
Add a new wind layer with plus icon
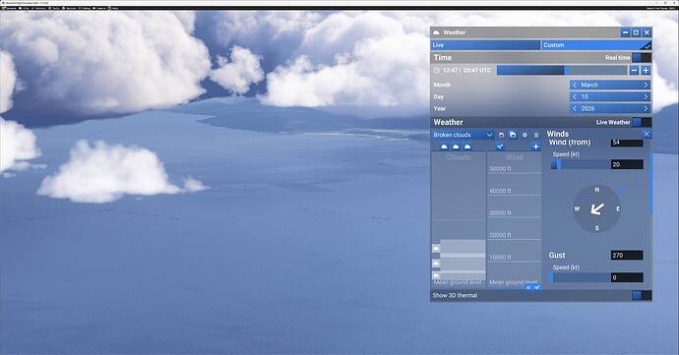click(535, 147)
